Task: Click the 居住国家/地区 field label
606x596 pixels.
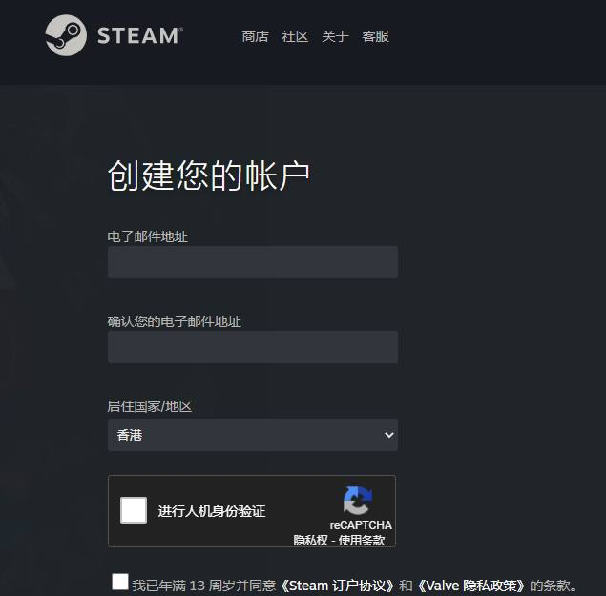Action: tap(150, 406)
